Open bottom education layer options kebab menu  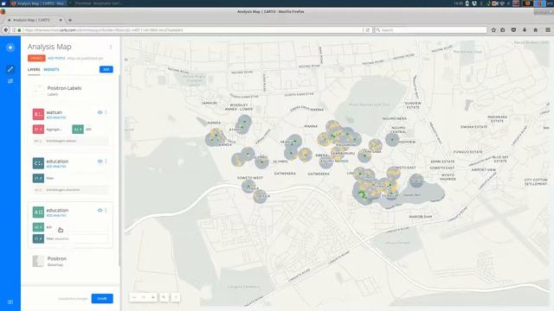(x=106, y=210)
